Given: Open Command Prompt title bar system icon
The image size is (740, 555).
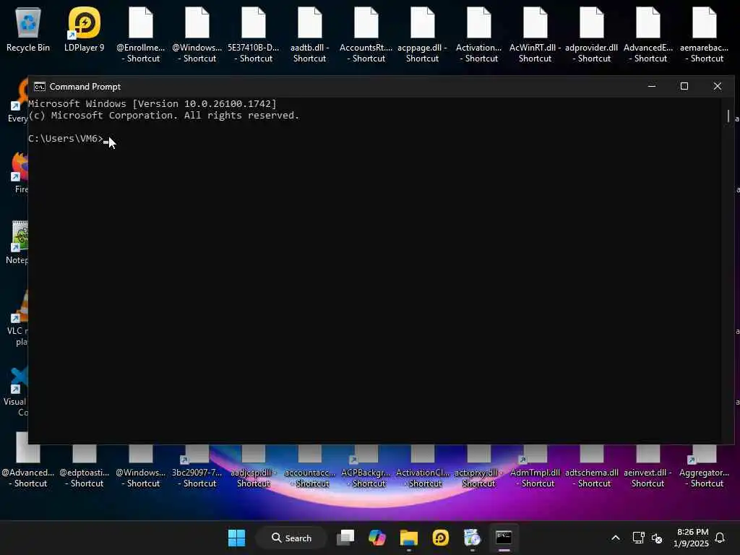Looking at the screenshot, I should [40, 87].
